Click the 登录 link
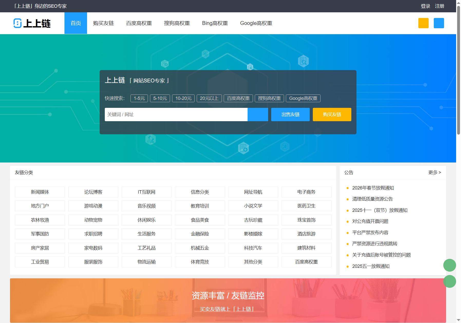The image size is (461, 323). tap(425, 6)
